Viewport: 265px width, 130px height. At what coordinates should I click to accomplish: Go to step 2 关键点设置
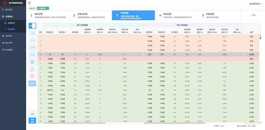pyautogui.click(x=90, y=15)
